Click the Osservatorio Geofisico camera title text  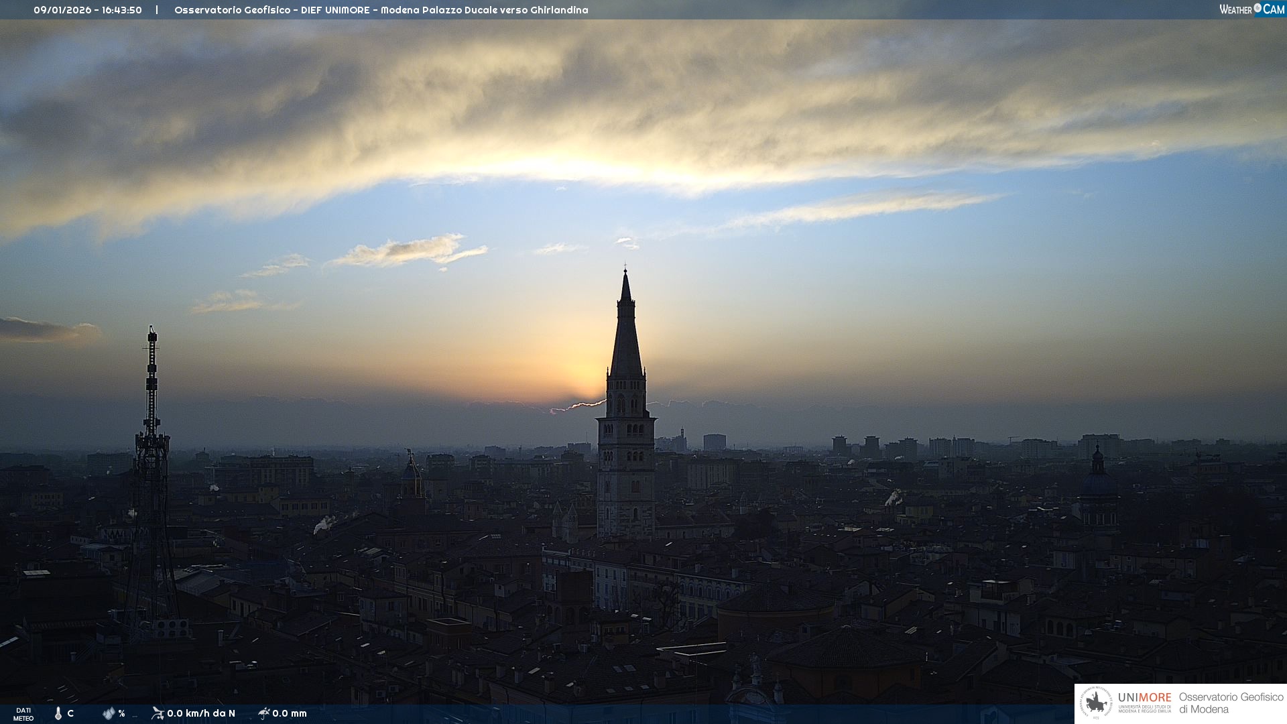click(381, 10)
